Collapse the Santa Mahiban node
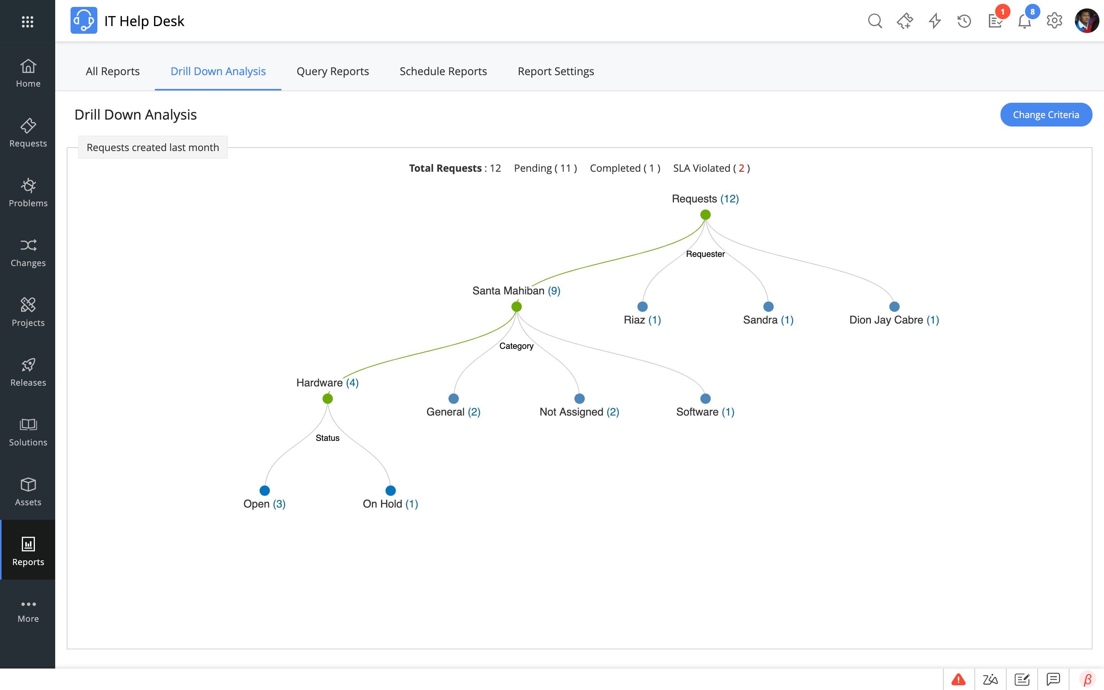Image resolution: width=1104 pixels, height=690 pixels. [516, 307]
